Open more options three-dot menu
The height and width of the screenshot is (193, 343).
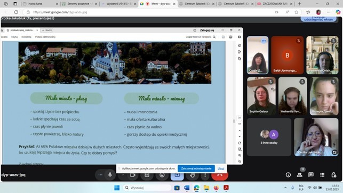(x=205, y=175)
